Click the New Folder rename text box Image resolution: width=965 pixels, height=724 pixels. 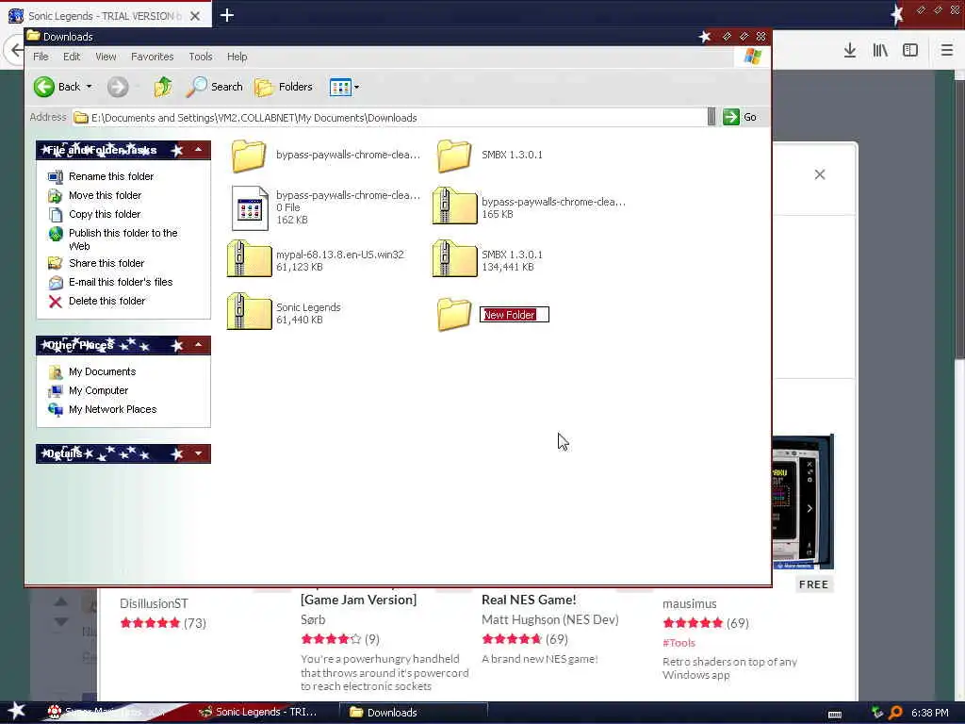pos(514,315)
